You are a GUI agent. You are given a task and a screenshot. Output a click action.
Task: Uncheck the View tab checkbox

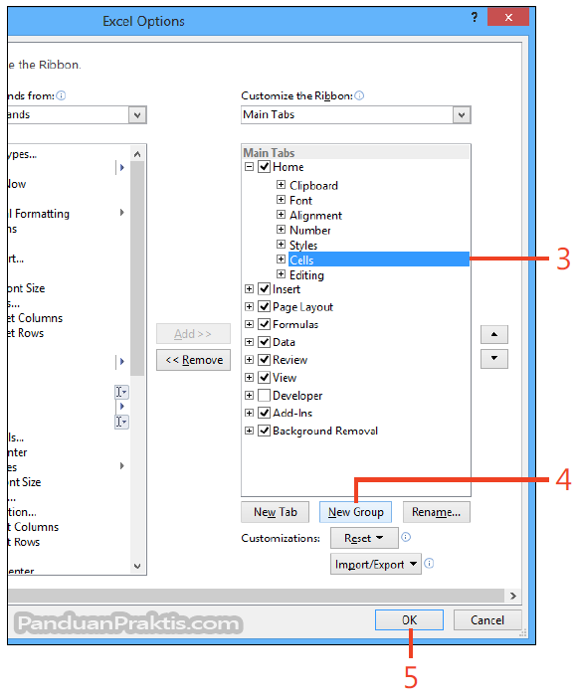265,377
